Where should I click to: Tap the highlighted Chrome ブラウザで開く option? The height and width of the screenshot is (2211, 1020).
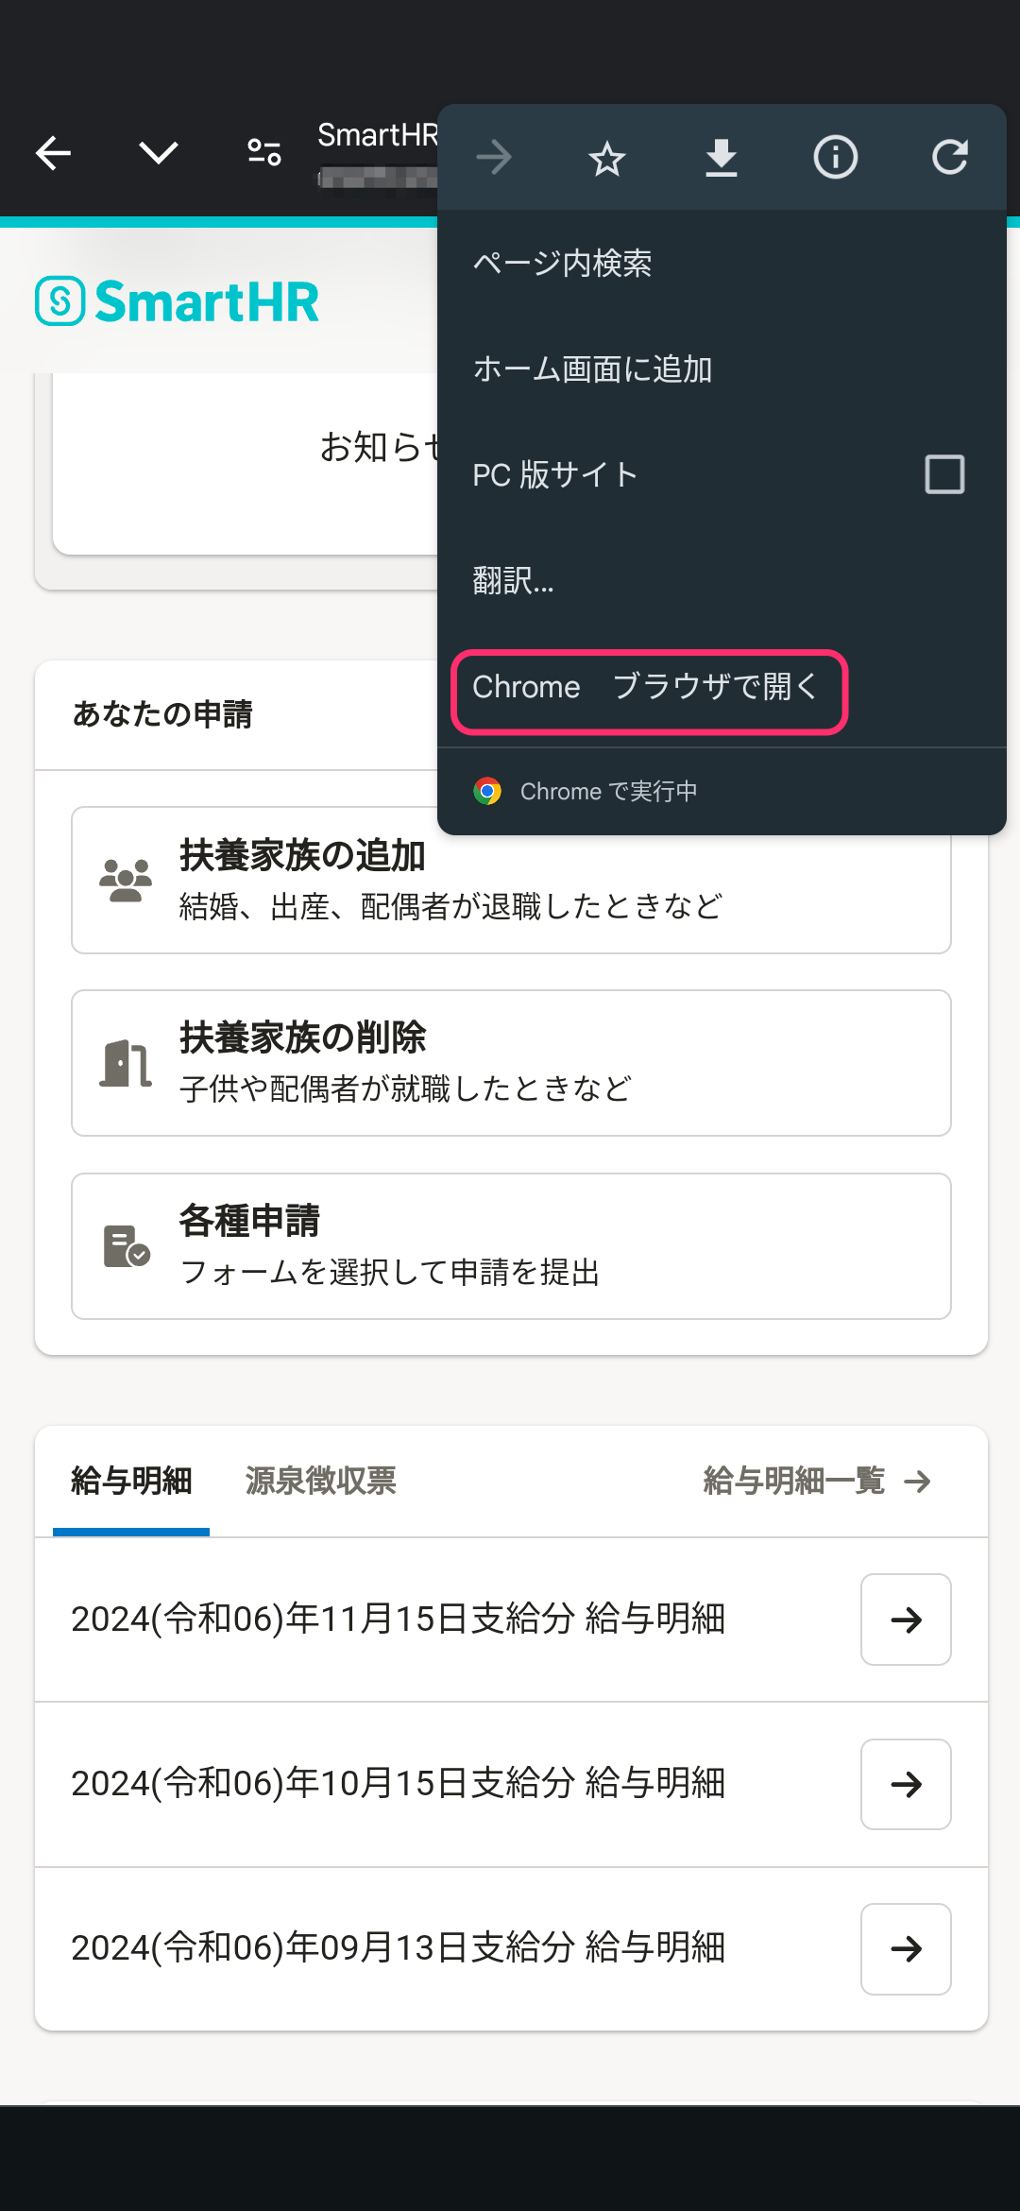(647, 688)
